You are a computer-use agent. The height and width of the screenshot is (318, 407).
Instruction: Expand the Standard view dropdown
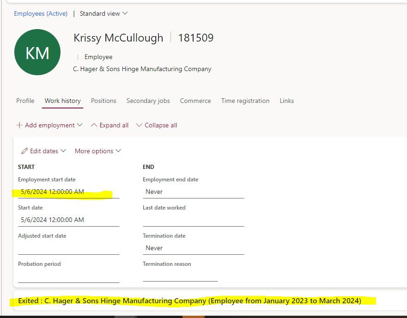coord(103,13)
